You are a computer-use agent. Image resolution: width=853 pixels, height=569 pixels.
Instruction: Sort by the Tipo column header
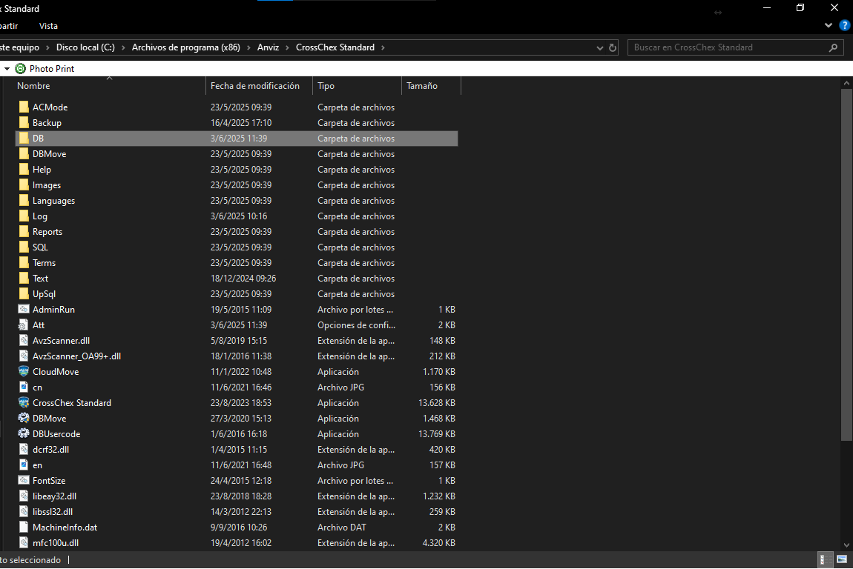click(357, 86)
